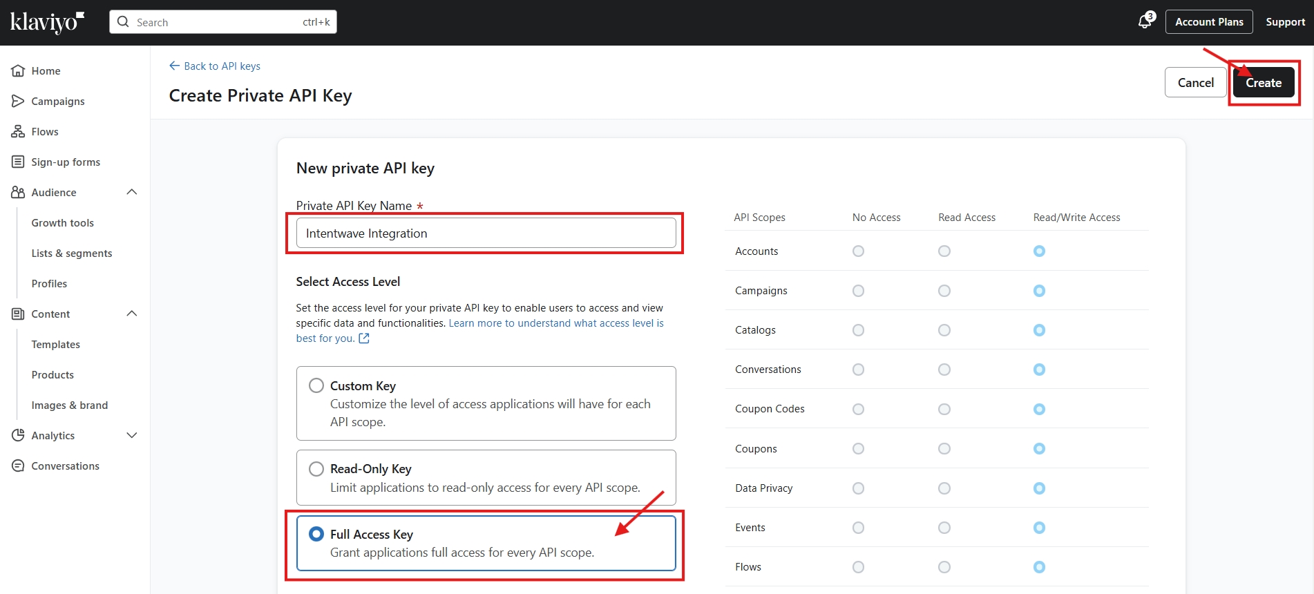
Task: Click the Coupon Codes scope label
Action: point(770,409)
